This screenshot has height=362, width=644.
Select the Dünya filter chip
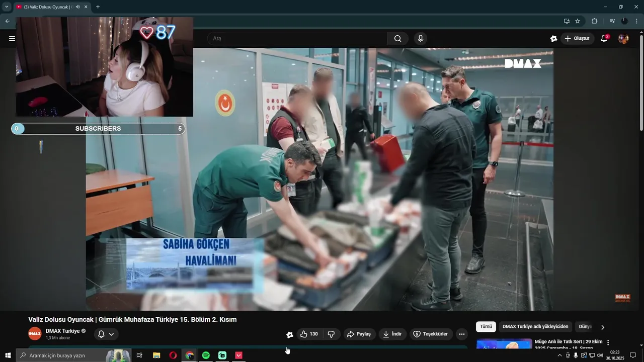click(585, 327)
